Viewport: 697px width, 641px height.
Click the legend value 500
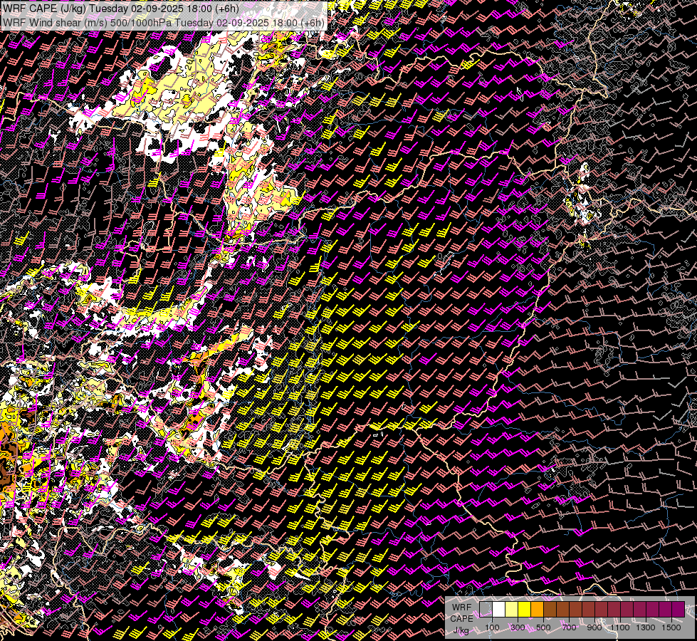543,627
